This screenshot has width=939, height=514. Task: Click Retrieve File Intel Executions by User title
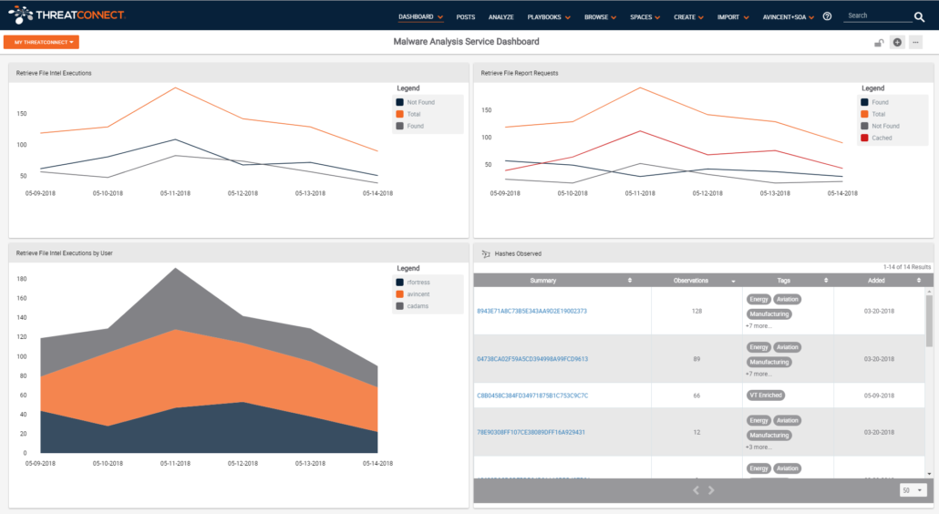point(64,253)
